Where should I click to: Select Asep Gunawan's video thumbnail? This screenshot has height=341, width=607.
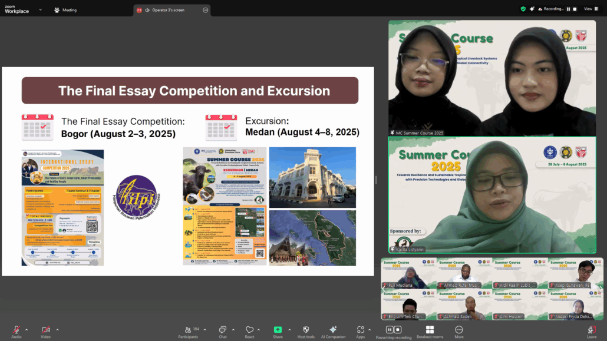click(x=575, y=273)
